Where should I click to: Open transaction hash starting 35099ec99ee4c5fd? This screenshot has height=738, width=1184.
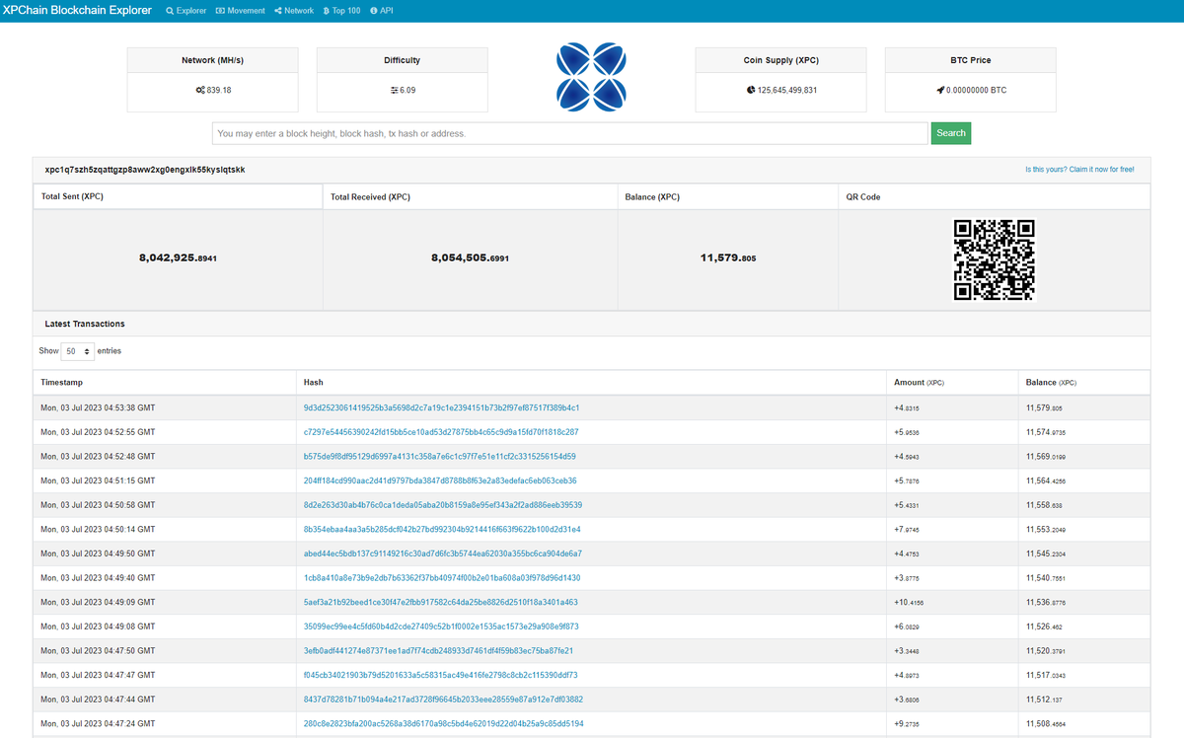pyautogui.click(x=441, y=627)
